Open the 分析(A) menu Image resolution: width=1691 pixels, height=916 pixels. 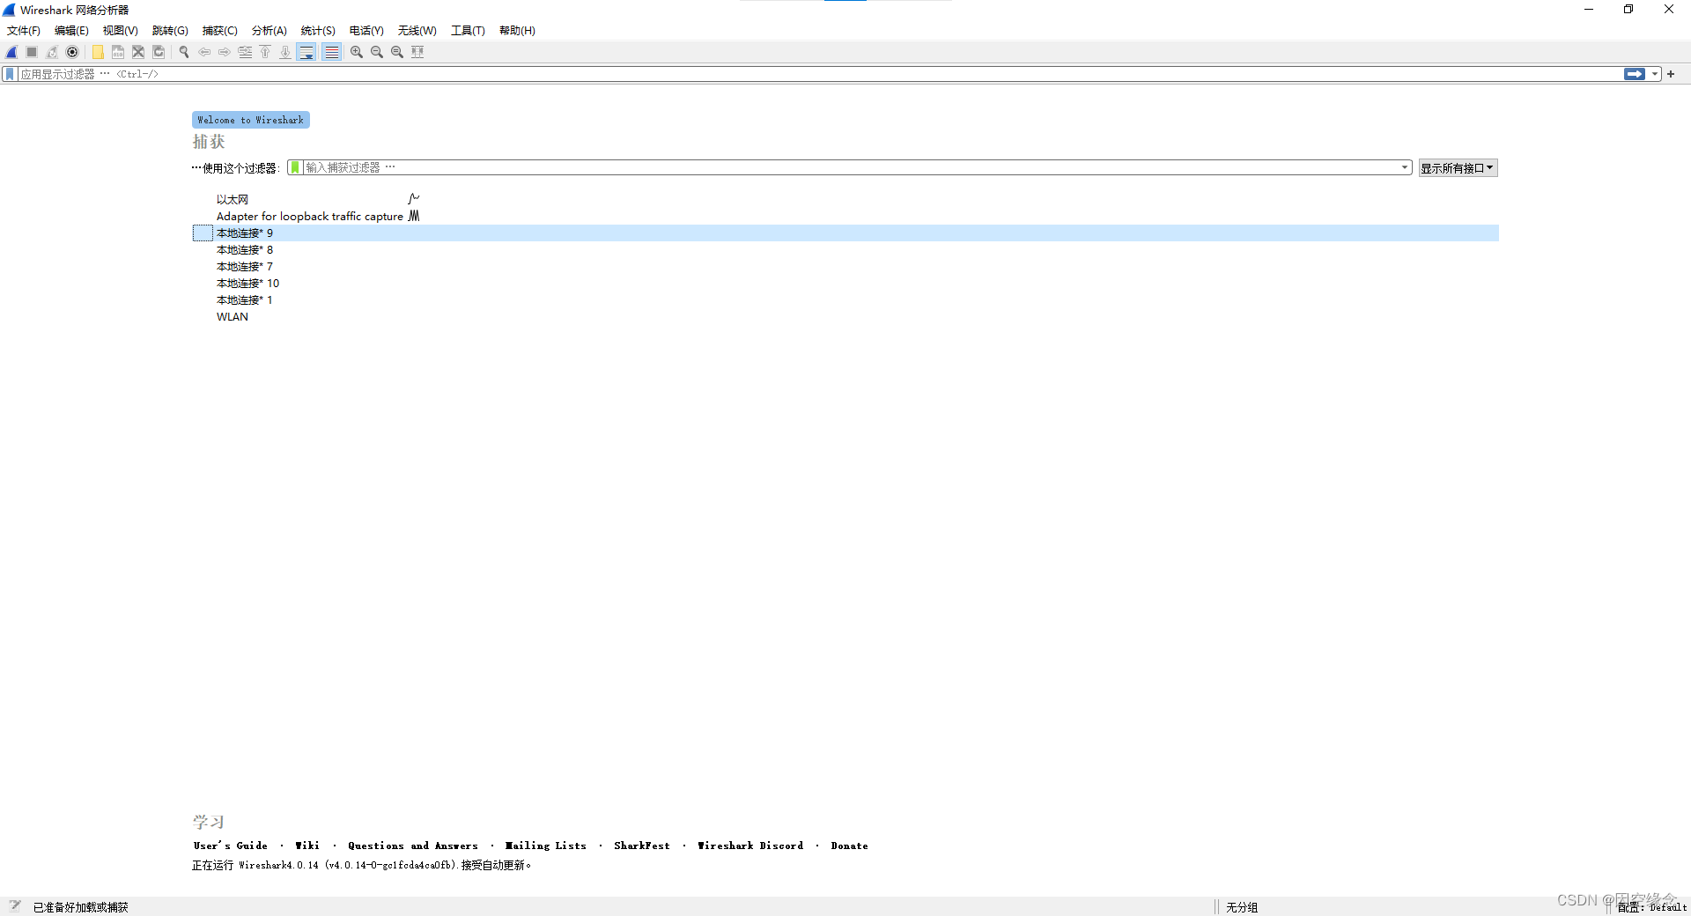click(x=270, y=31)
